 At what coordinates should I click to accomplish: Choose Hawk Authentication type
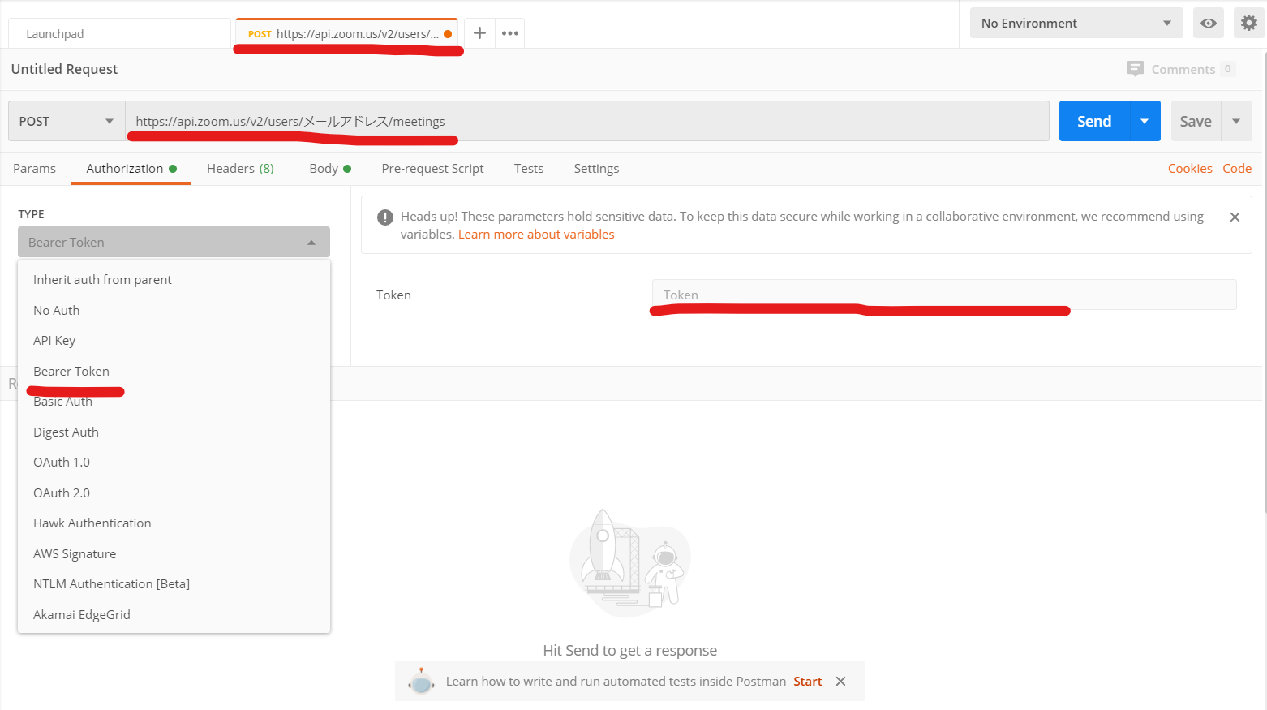tap(174, 523)
